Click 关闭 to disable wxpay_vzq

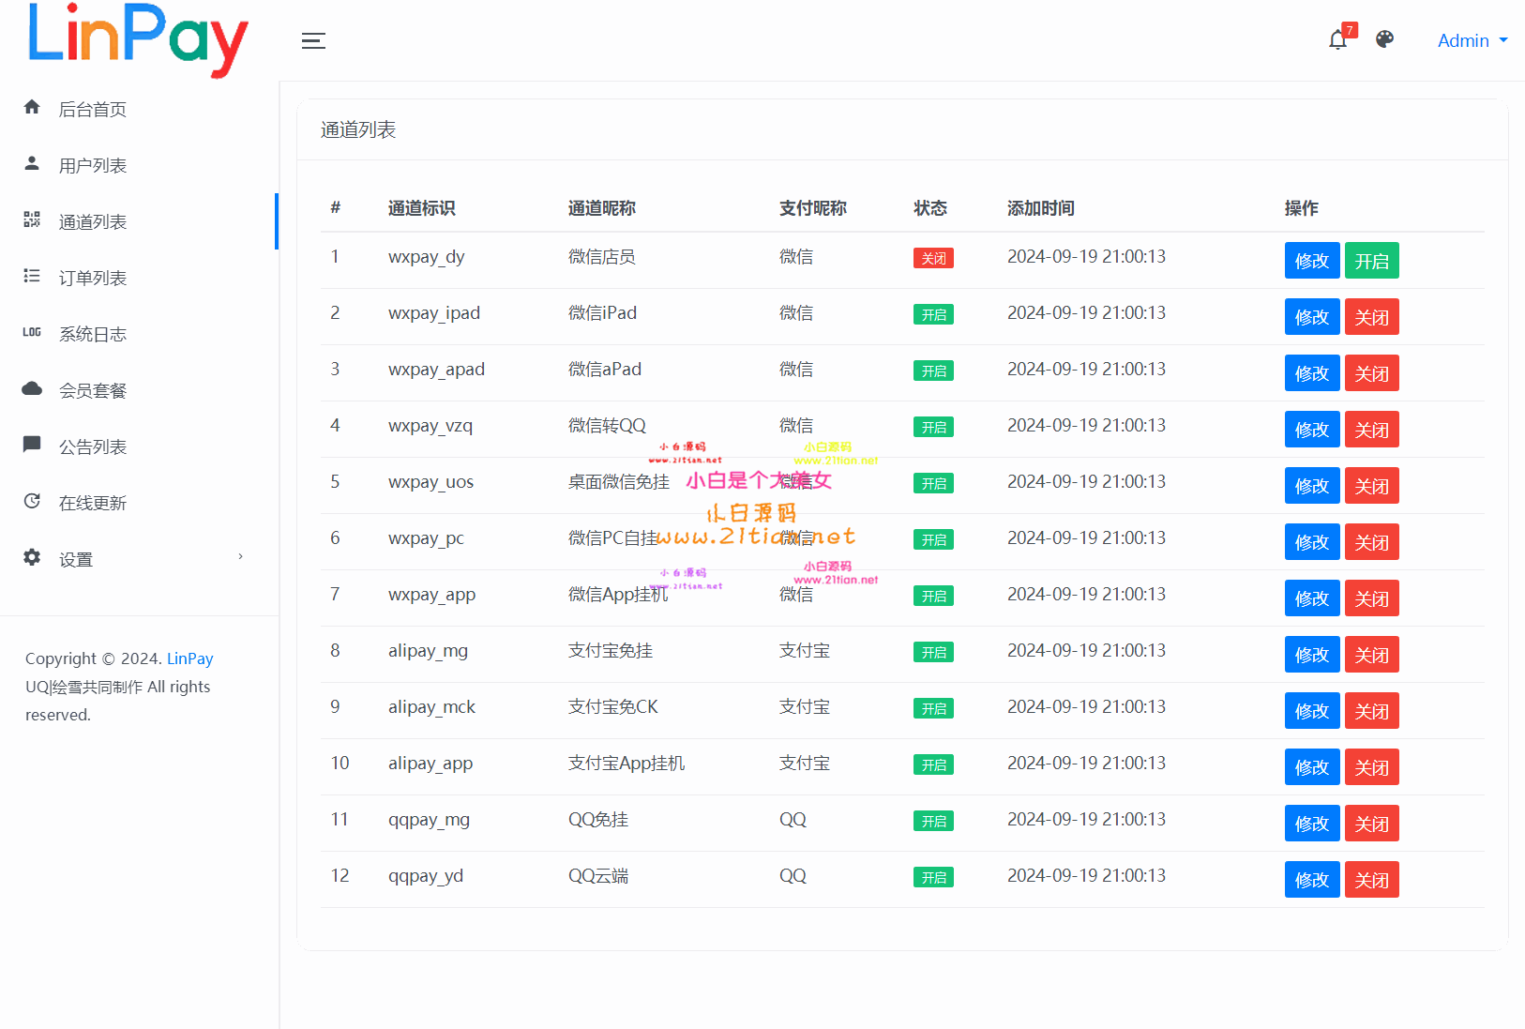coord(1371,430)
